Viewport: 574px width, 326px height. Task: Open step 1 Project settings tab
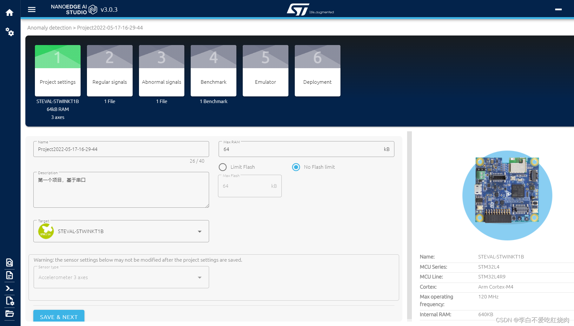tap(58, 70)
